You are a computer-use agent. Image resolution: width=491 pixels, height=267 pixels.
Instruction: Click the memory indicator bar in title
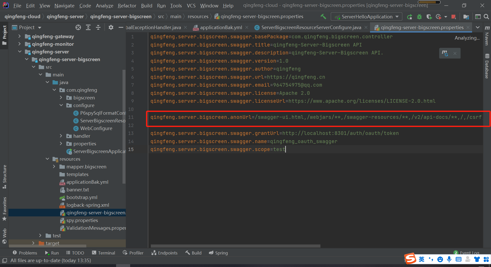[429, 2]
